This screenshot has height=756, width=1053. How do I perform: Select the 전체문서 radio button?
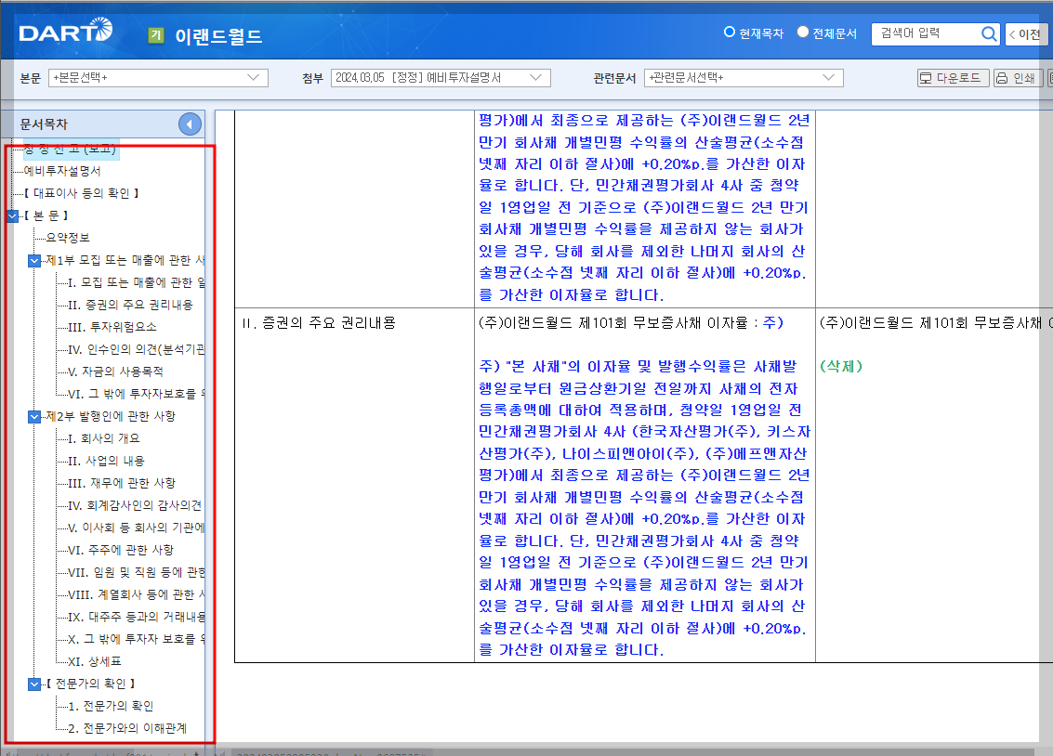tap(802, 32)
